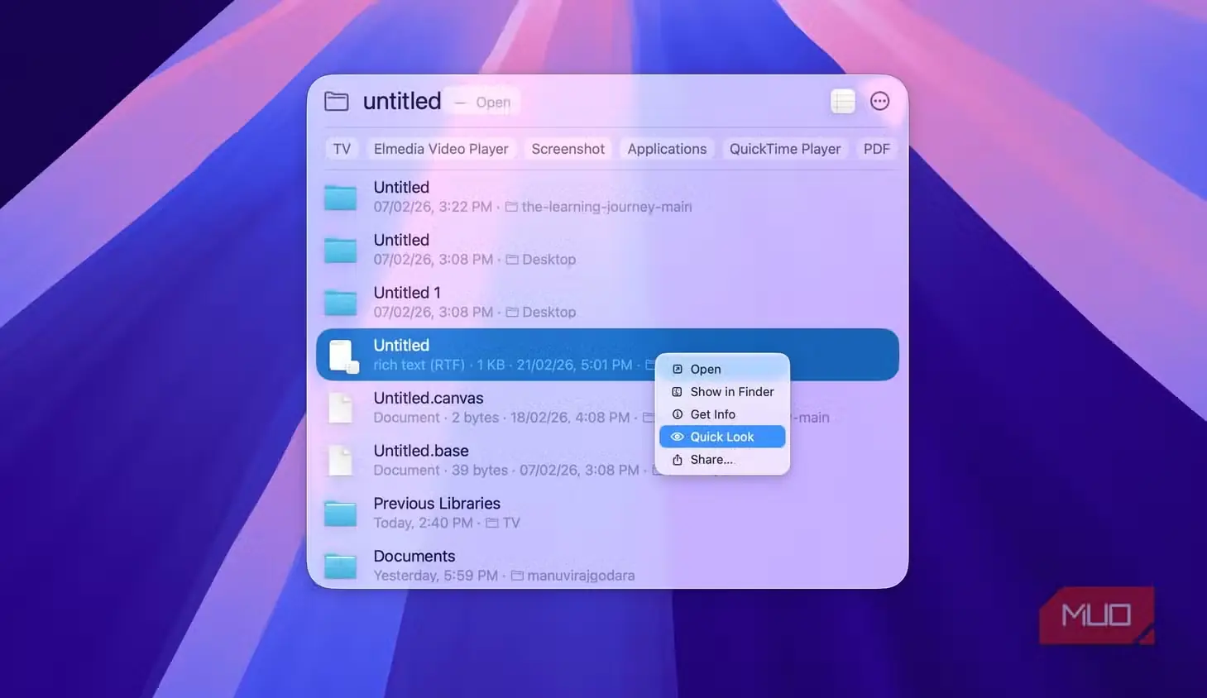
Task: Select the QuickTime Player chip
Action: click(x=784, y=149)
